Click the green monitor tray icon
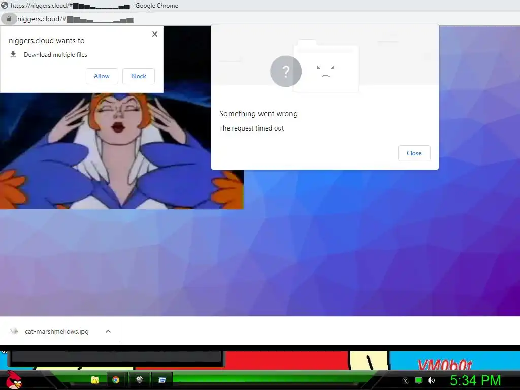This screenshot has width=520, height=390. tap(419, 380)
